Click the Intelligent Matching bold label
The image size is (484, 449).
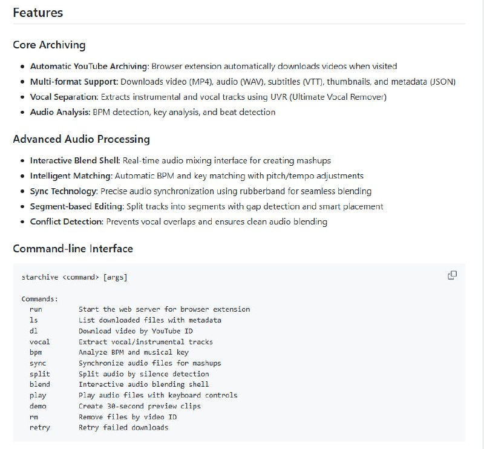(x=71, y=175)
